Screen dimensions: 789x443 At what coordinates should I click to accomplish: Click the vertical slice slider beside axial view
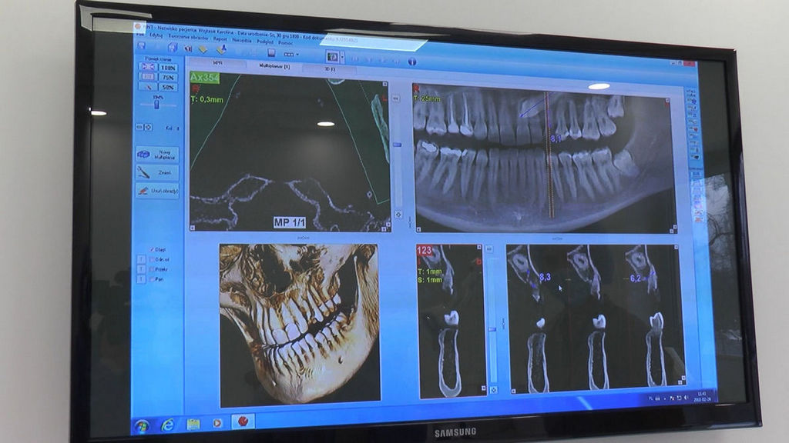point(398,144)
